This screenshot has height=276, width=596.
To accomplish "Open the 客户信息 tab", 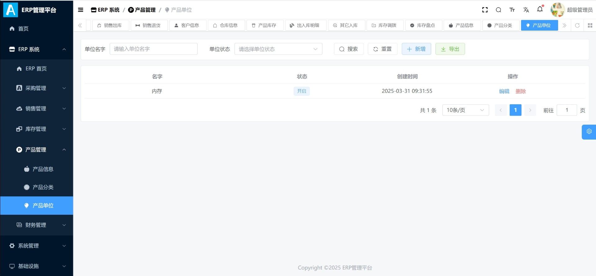I will (x=187, y=25).
